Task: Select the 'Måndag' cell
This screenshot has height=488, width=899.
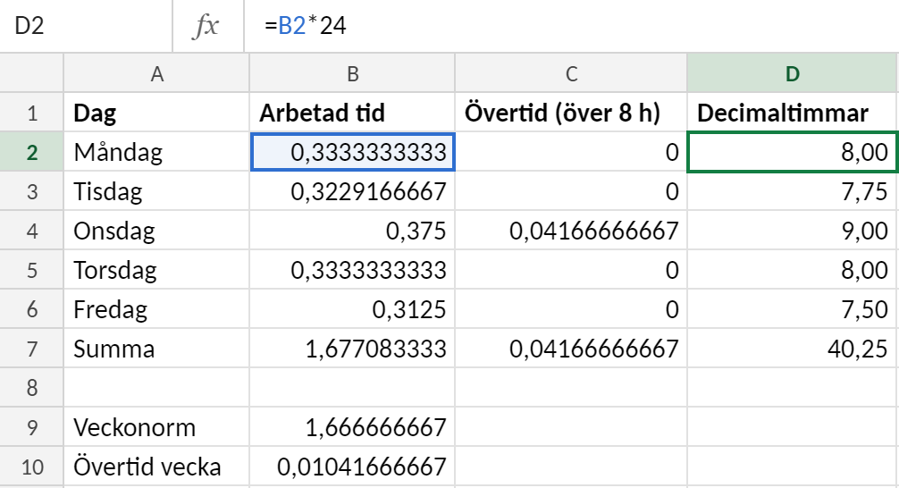Action: point(156,152)
